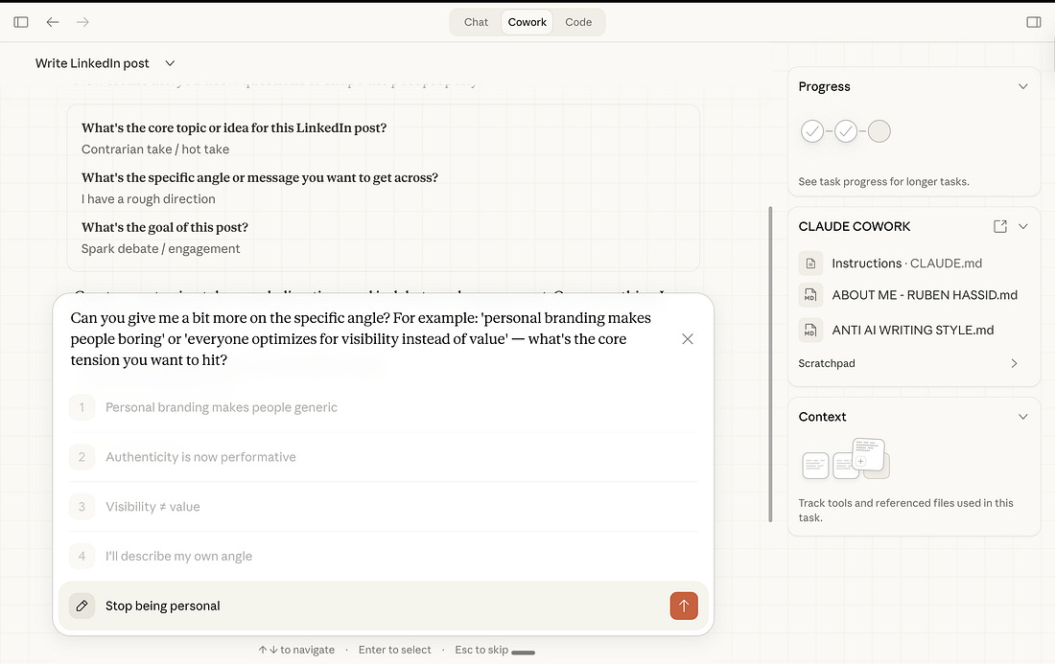The height and width of the screenshot is (664, 1055).
Task: Click What's the goal of this post question
Action: coord(165,227)
